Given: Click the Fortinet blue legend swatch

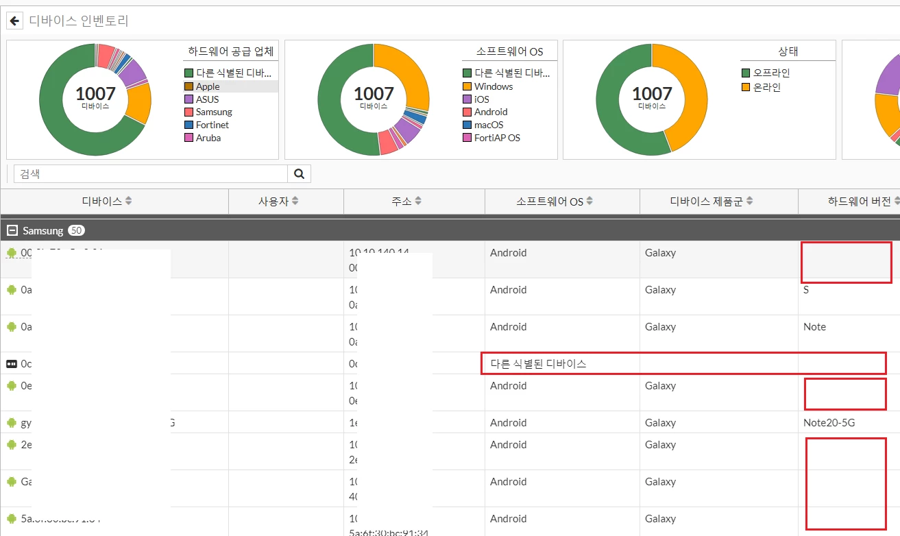Looking at the screenshot, I should click(x=188, y=125).
